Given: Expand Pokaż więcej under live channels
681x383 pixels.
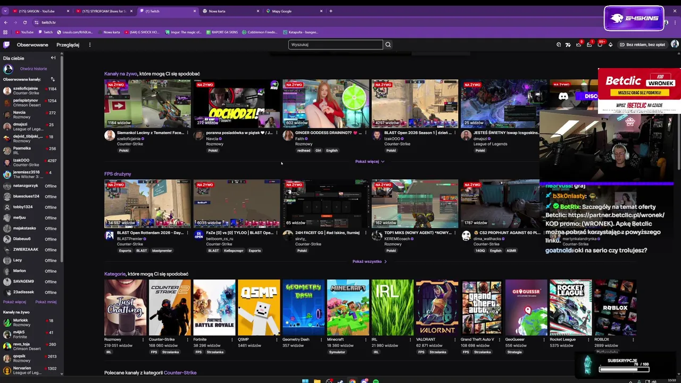Looking at the screenshot, I should (x=370, y=161).
